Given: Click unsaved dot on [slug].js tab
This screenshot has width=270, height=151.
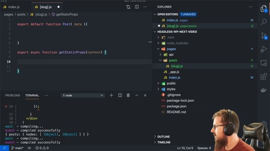Looking at the screenshot, I should coord(58,7).
